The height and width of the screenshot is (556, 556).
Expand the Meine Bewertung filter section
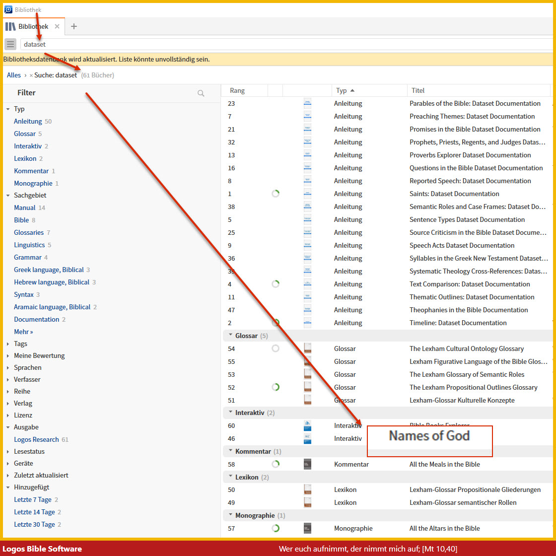click(8, 355)
